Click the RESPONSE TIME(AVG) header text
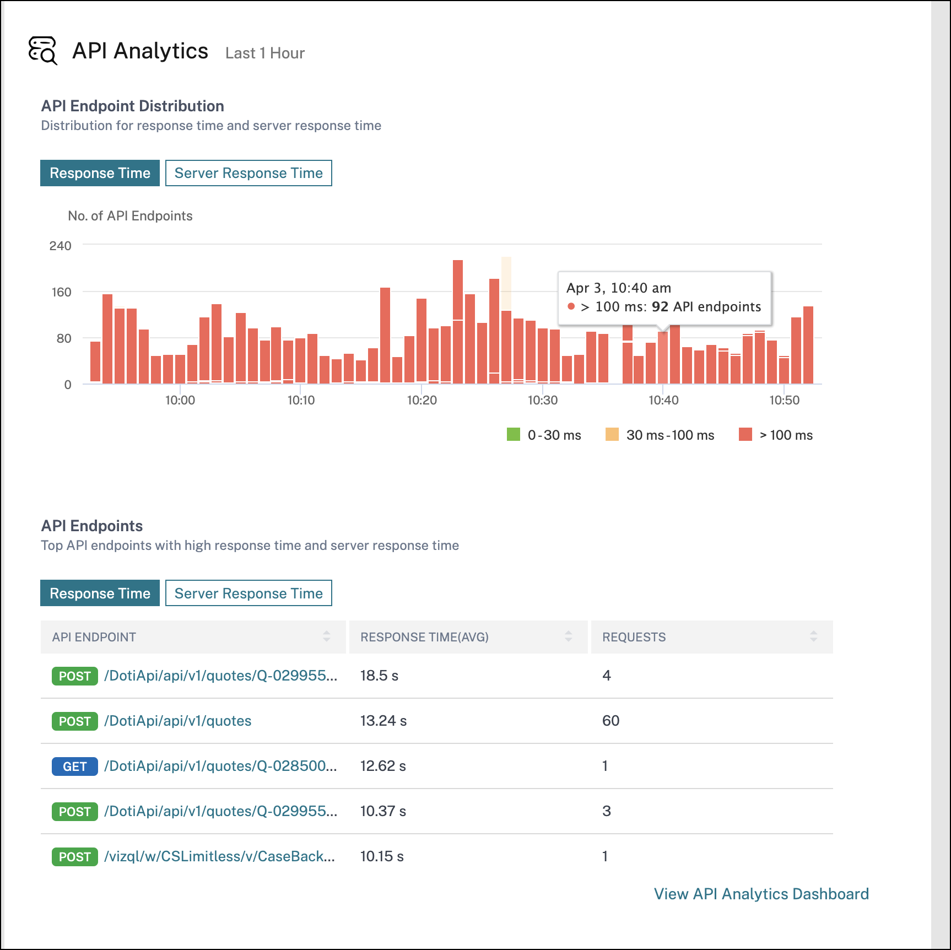Screen dimensions: 951x950 [x=424, y=637]
